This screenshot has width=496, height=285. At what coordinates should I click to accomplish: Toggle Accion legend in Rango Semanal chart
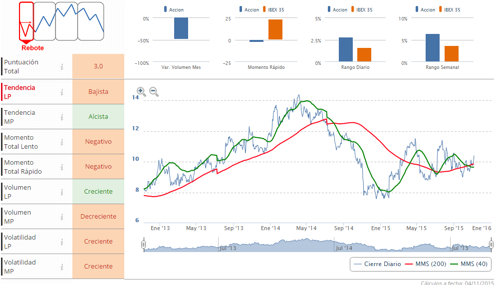coord(425,9)
